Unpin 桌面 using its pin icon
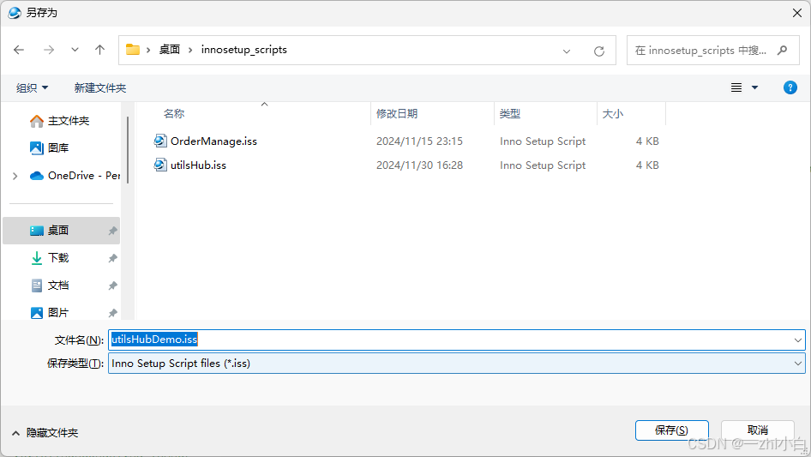The width and height of the screenshot is (811, 457). click(112, 231)
